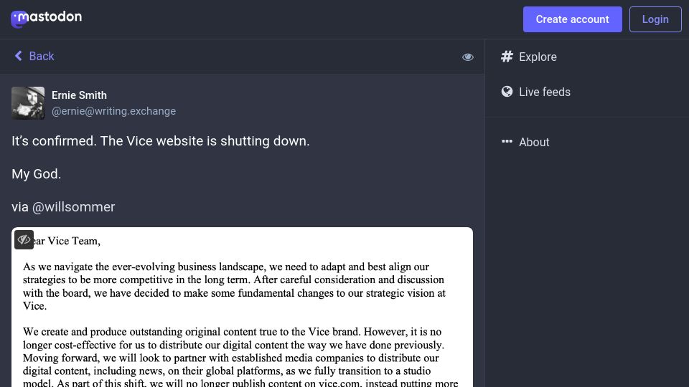Viewport: 689px width, 387px height.
Task: Open the Live feeds page
Action: pyautogui.click(x=535, y=92)
